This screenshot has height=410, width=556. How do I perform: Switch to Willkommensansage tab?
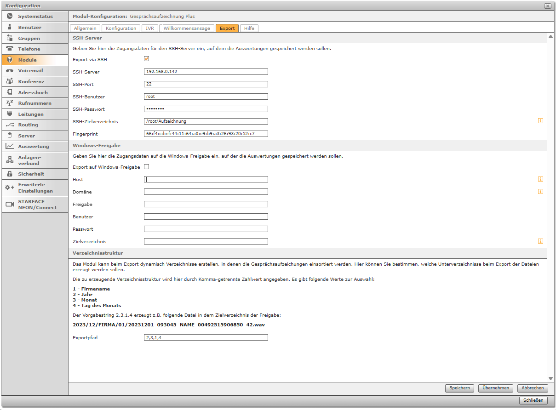click(x=187, y=28)
